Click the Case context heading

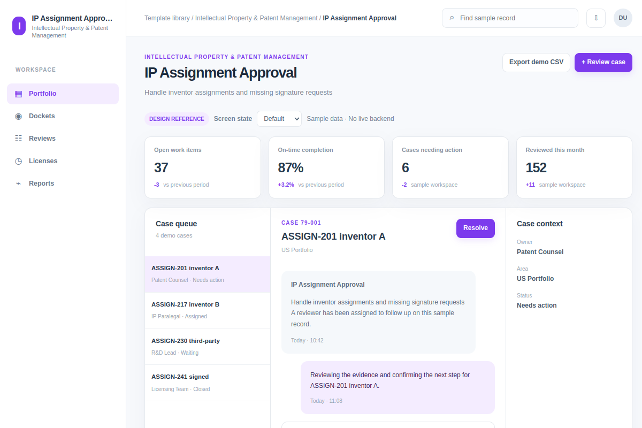(540, 224)
